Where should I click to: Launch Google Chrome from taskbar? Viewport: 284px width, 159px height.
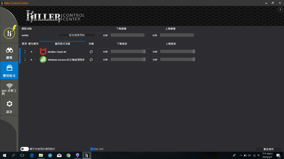point(68,155)
